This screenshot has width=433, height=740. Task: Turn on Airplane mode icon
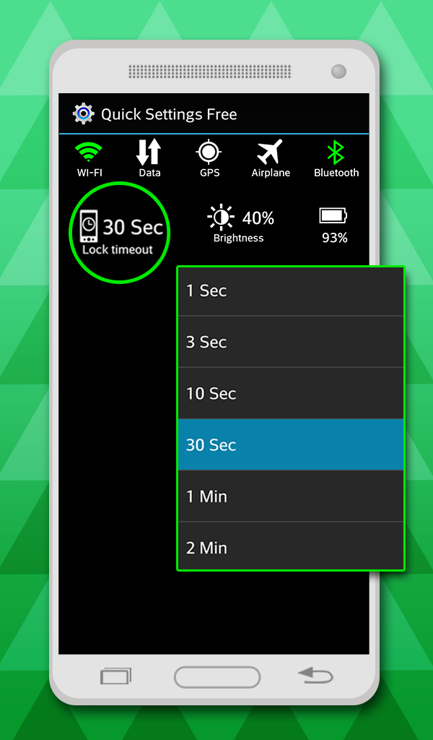pyautogui.click(x=269, y=152)
